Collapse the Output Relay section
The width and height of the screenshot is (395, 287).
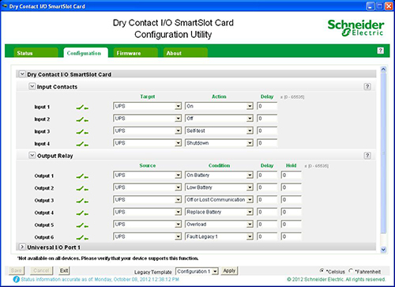(32, 155)
